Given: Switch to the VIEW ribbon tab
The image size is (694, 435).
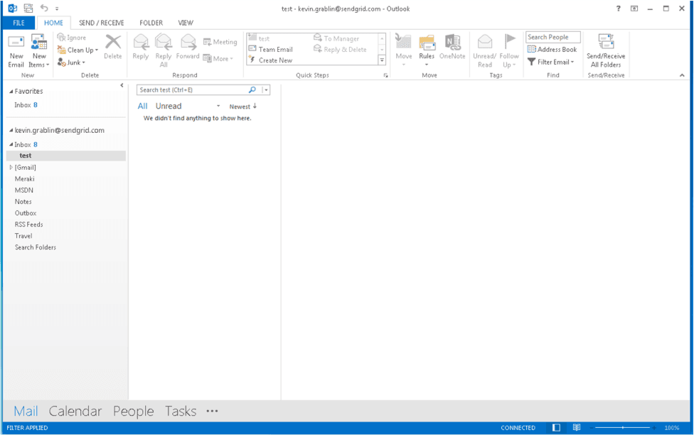Looking at the screenshot, I should pos(186,22).
